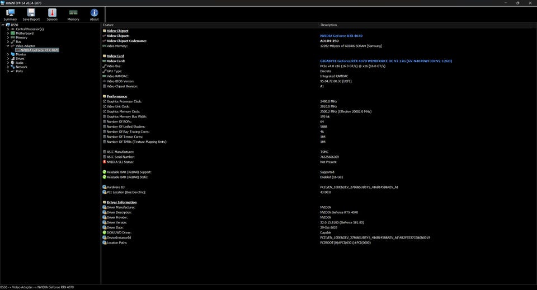Open the Memory toolbar icon
The image size is (537, 290).
[x=73, y=13]
